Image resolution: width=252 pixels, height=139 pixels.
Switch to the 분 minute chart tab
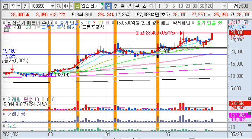(x=137, y=6)
